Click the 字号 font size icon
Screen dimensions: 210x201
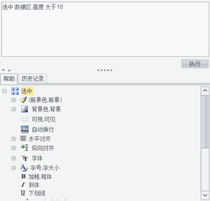click(24, 168)
